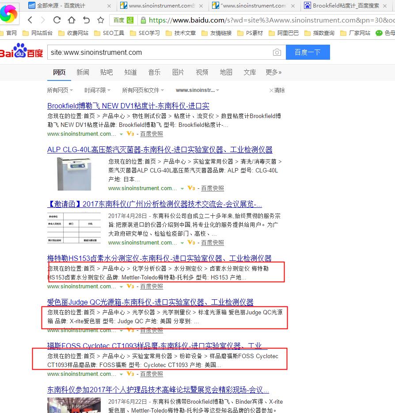Click the V3 badge on ALP CLG-40L result

(x=191, y=188)
